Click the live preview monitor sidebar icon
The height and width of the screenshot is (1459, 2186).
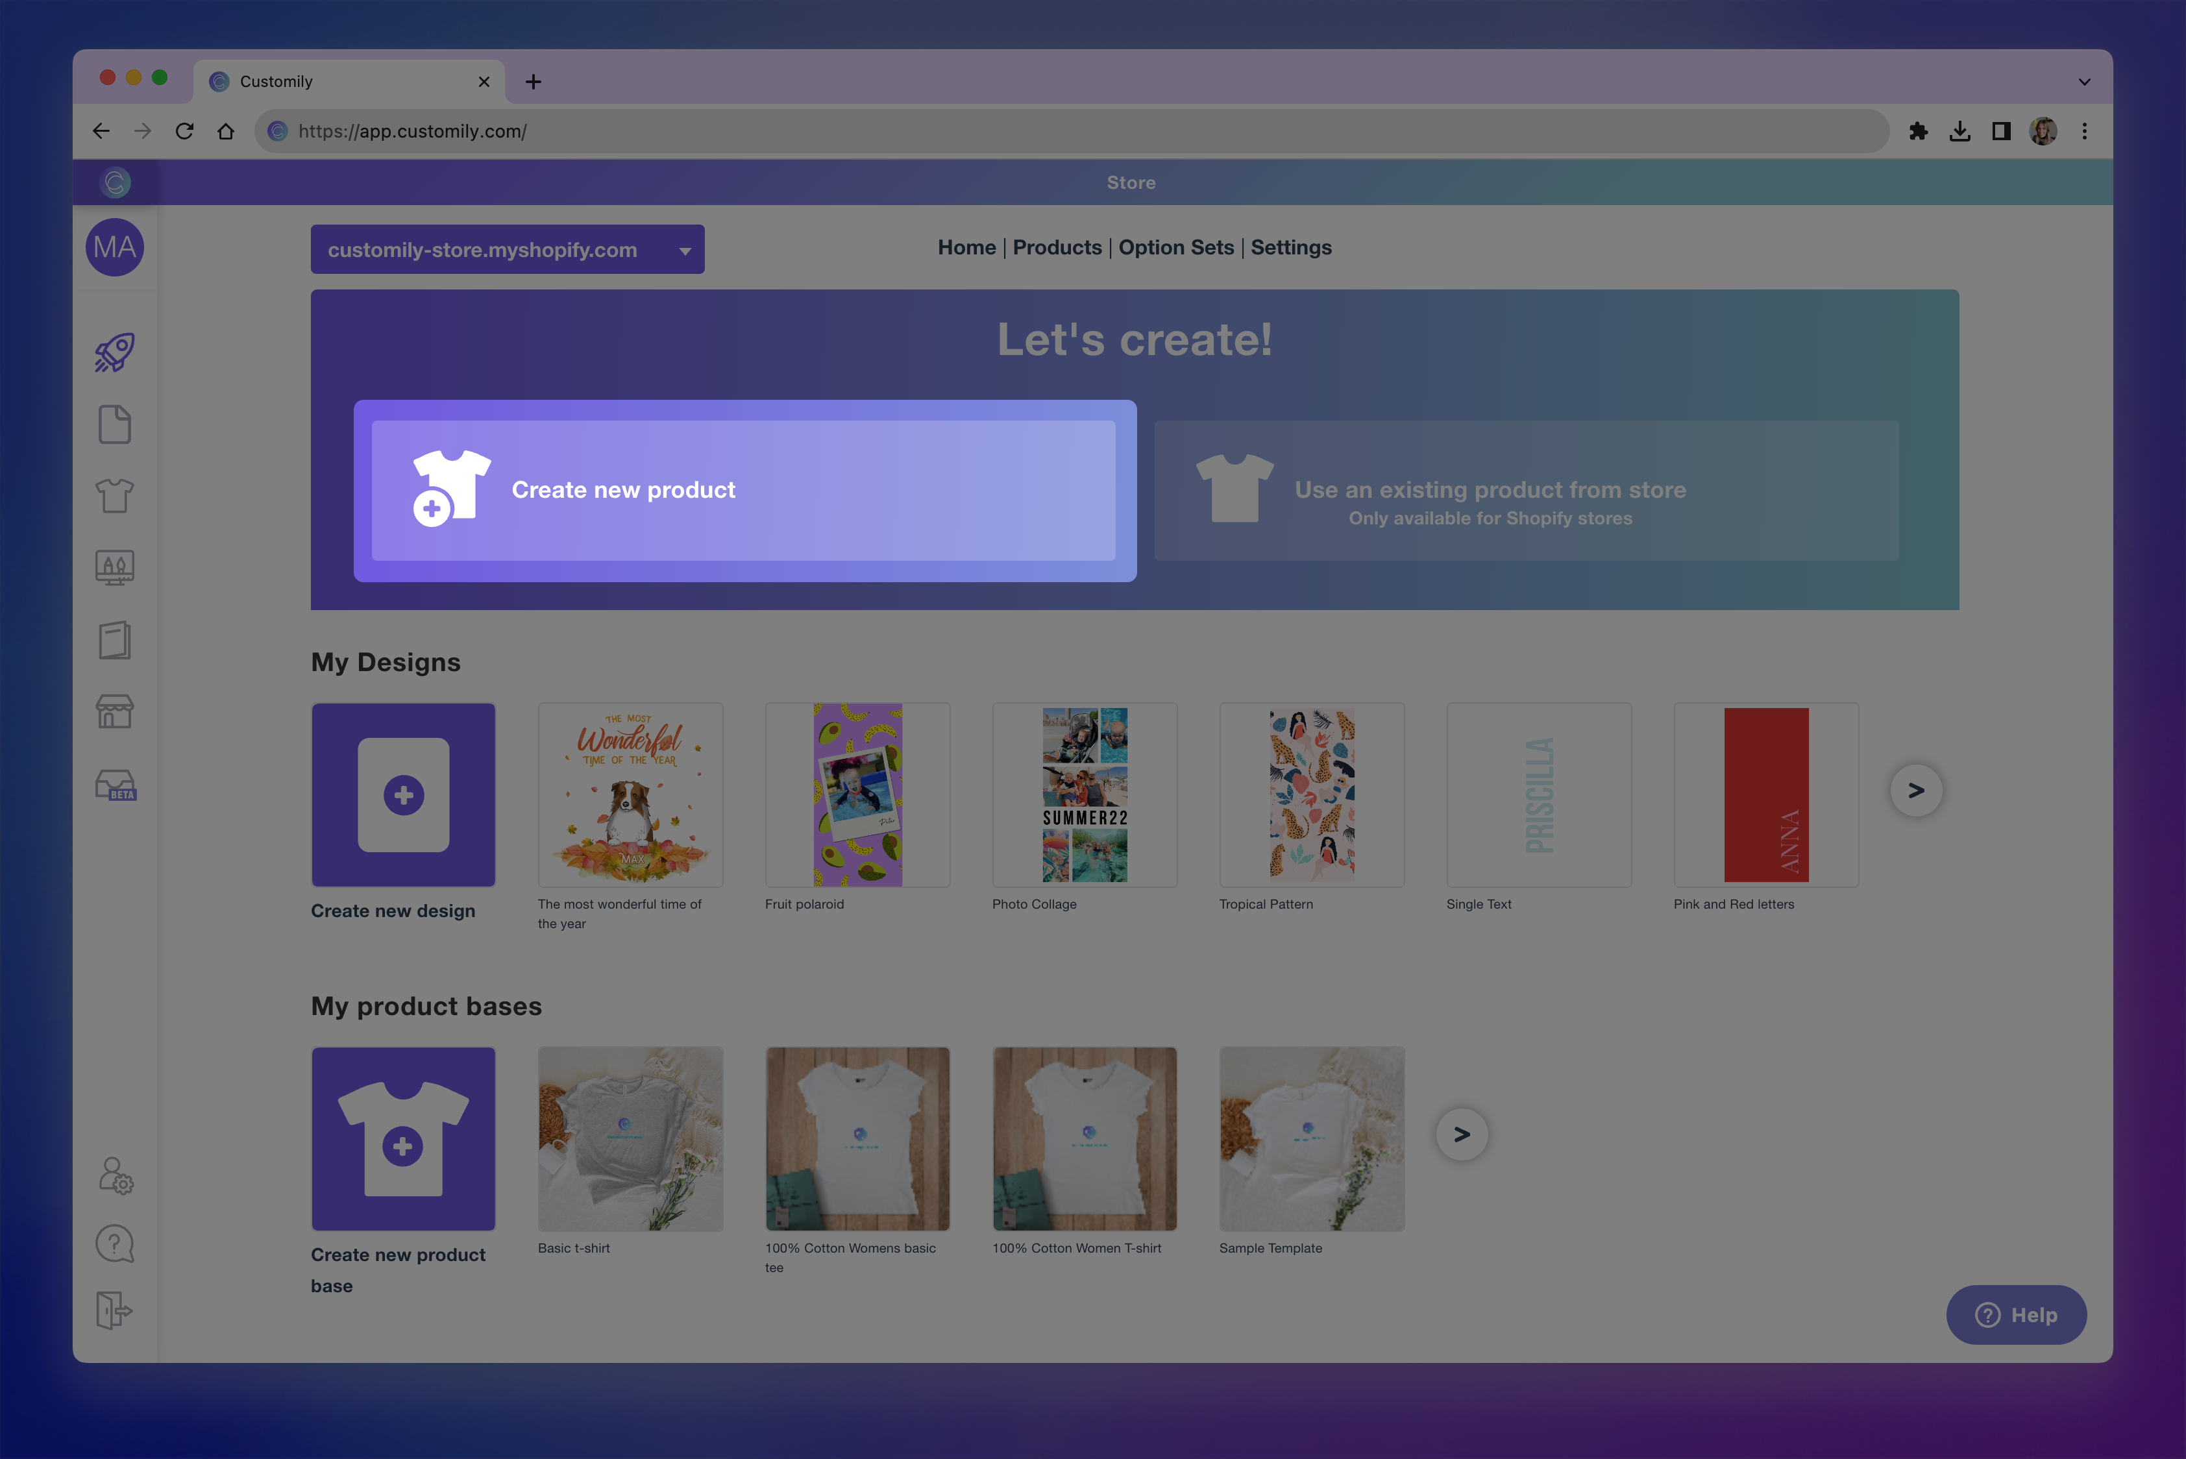pos(114,568)
